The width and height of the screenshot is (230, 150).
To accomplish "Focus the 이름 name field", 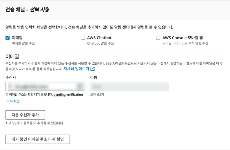I will pos(129,86).
